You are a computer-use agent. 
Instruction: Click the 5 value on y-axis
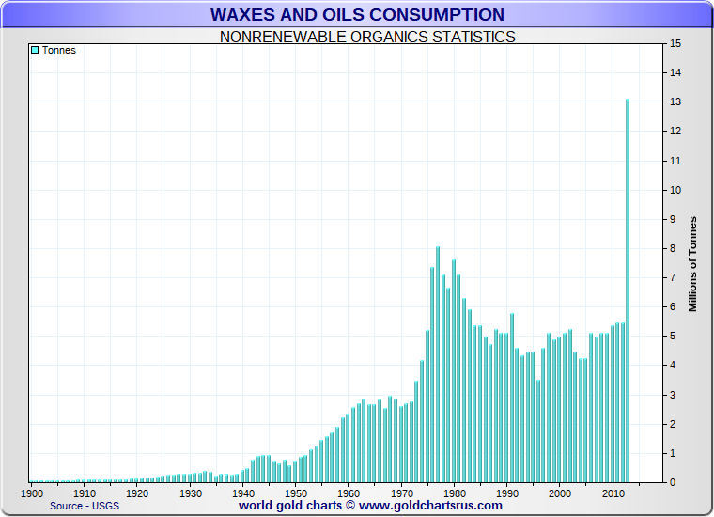click(x=675, y=337)
